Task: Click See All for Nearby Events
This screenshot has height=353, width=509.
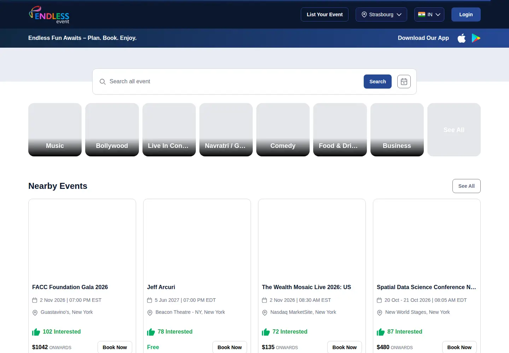Action: click(x=467, y=186)
